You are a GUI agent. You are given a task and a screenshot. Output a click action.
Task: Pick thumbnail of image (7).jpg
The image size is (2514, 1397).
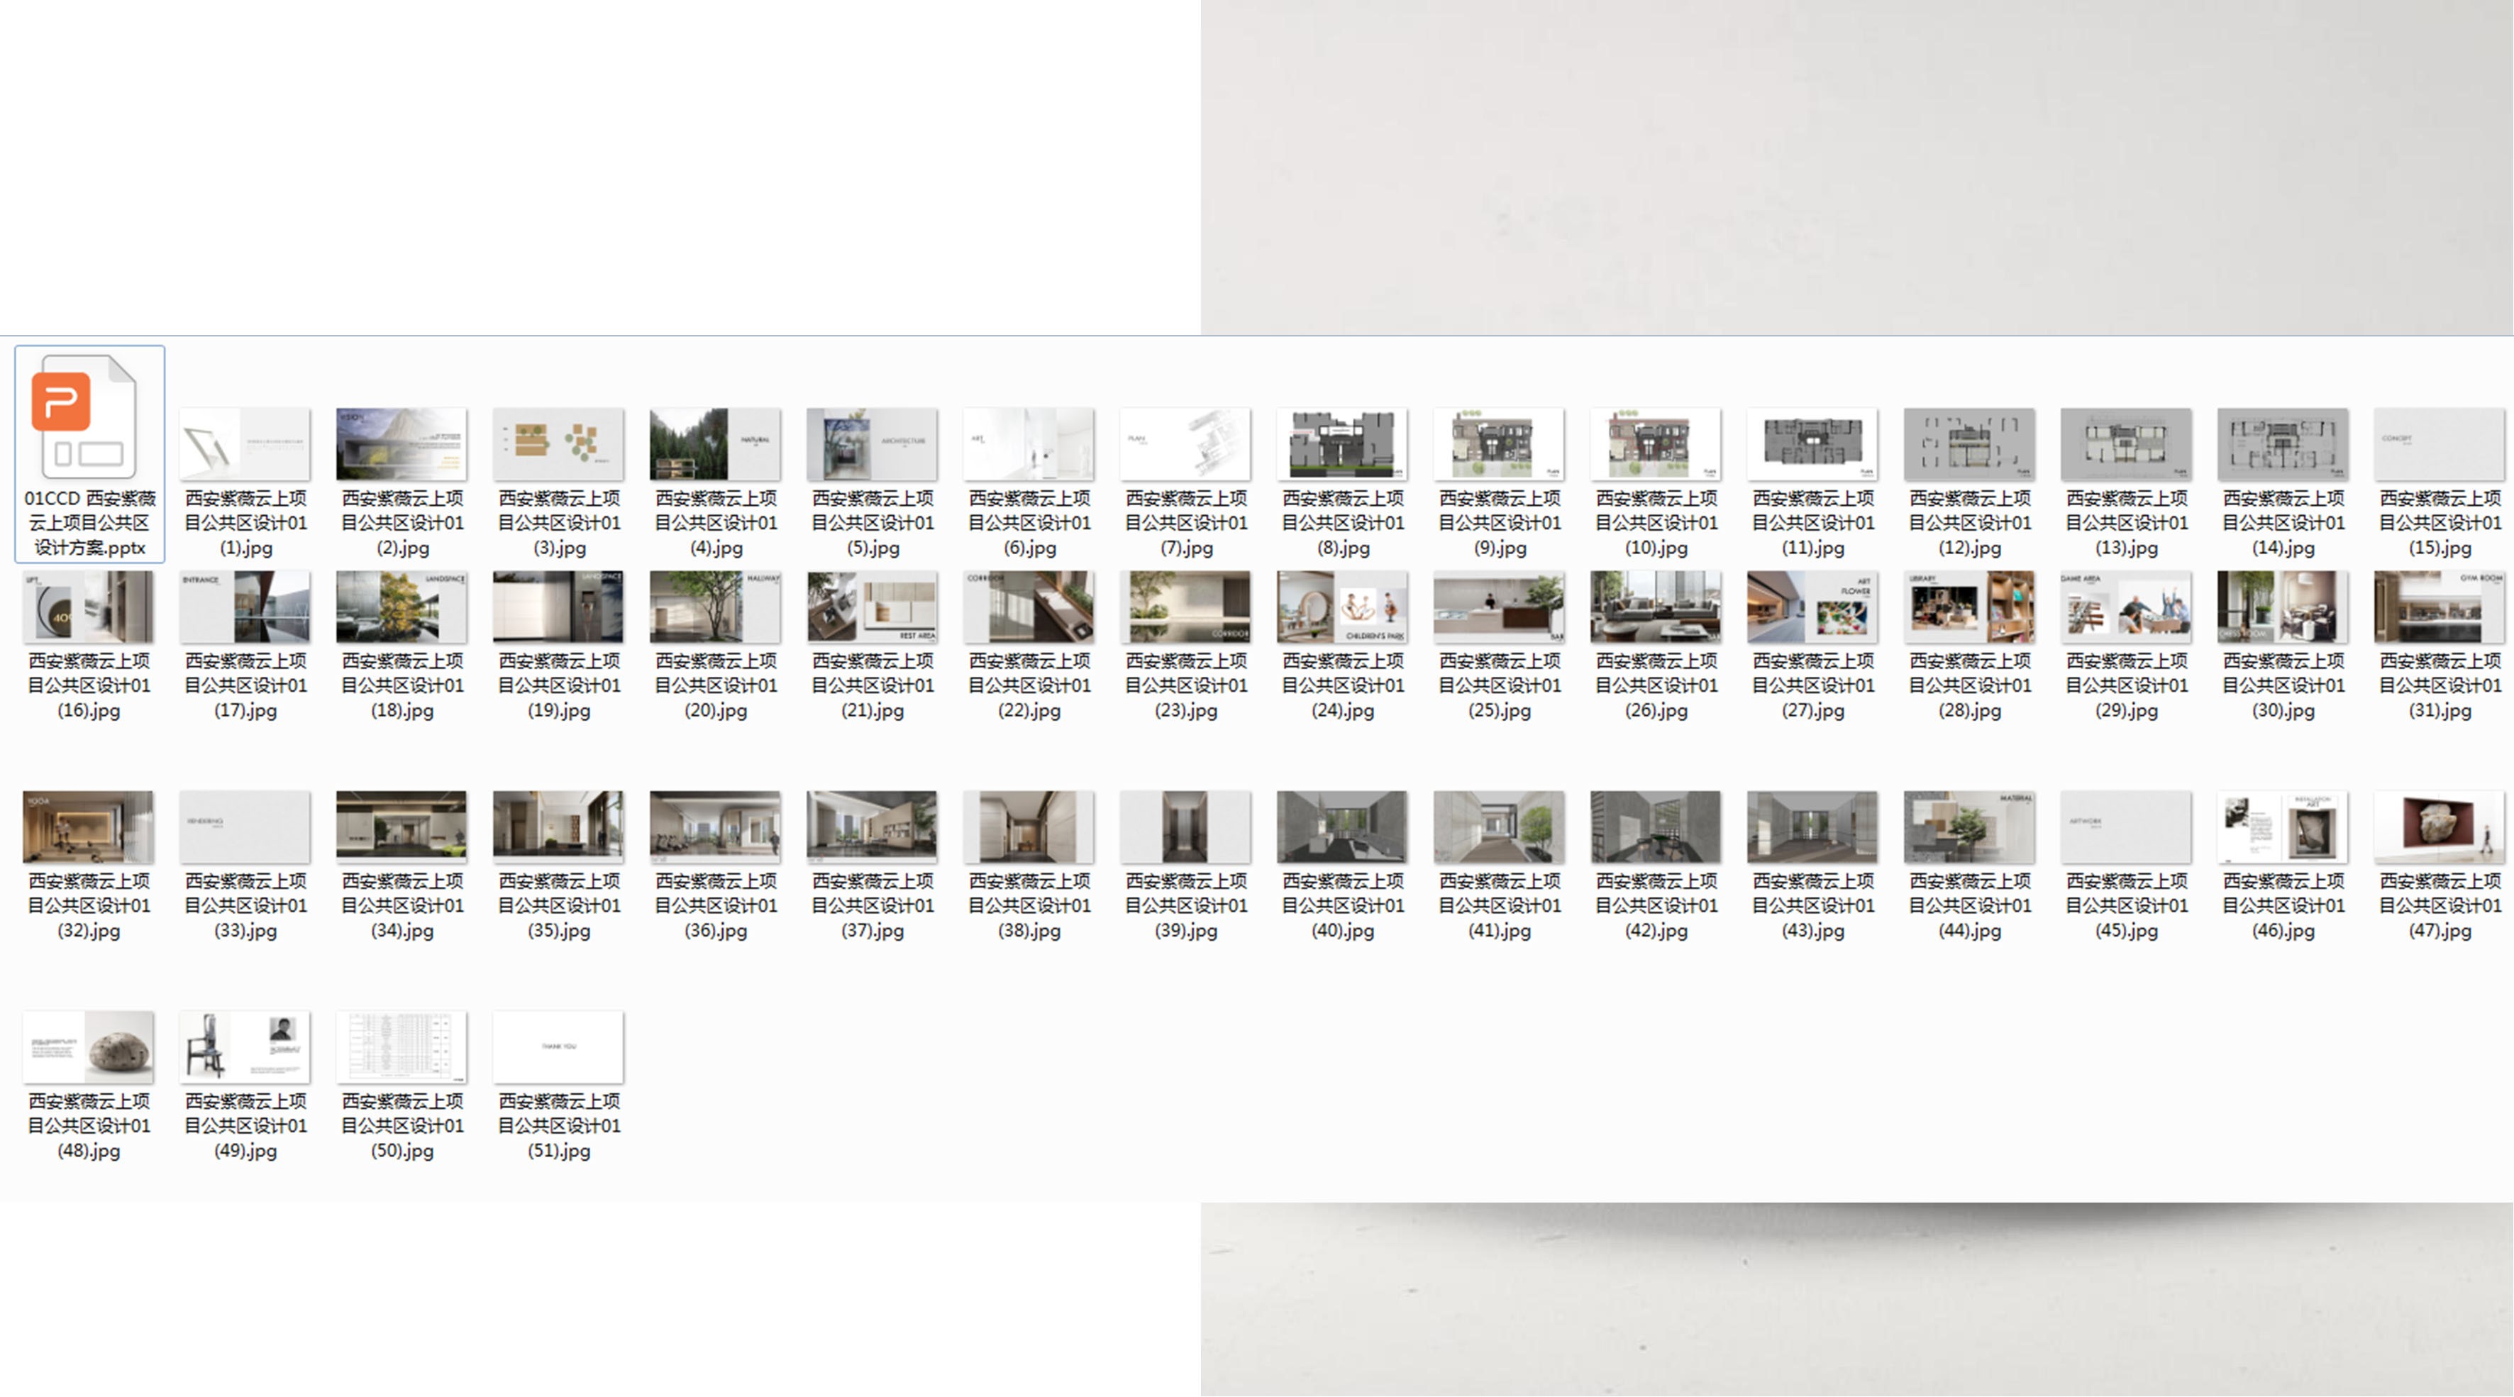pos(1186,444)
